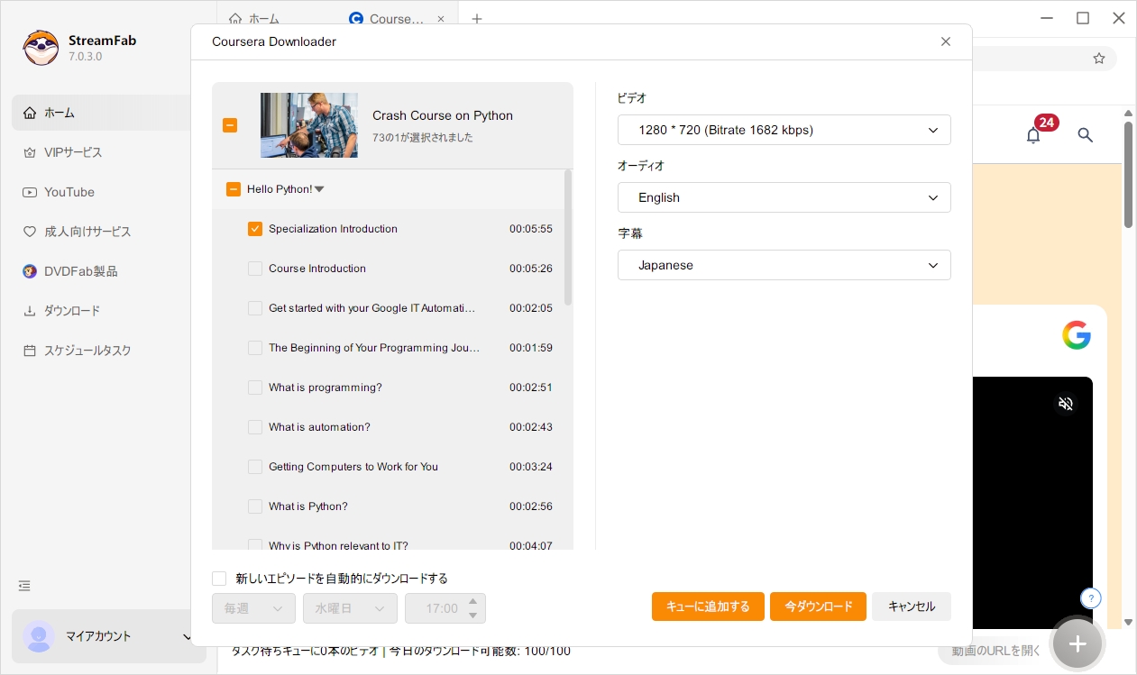Open notifications bell with 24 badge
The width and height of the screenshot is (1137, 675).
[1034, 135]
